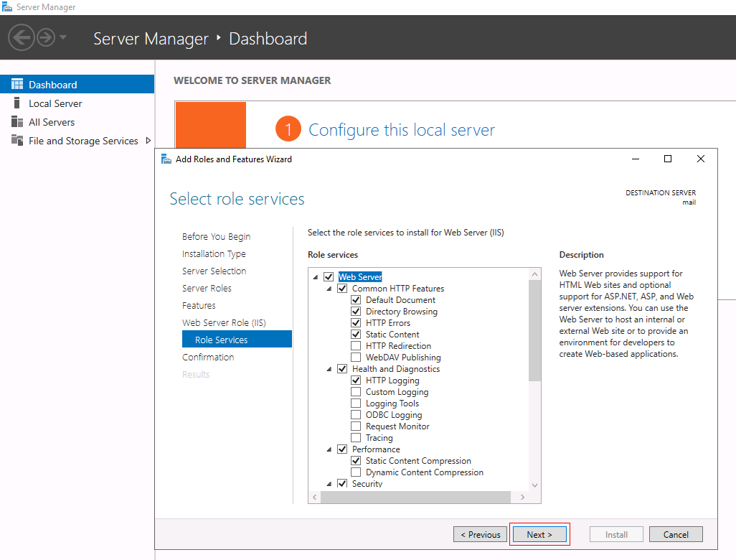736x560 pixels.
Task: Toggle the Common HTTP Features checkbox
Action: click(x=342, y=288)
